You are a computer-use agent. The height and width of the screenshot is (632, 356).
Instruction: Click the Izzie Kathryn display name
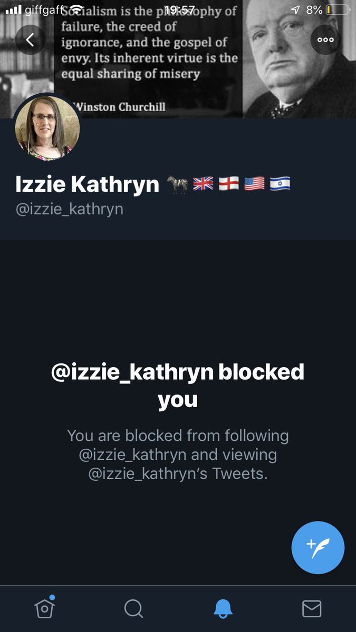88,184
